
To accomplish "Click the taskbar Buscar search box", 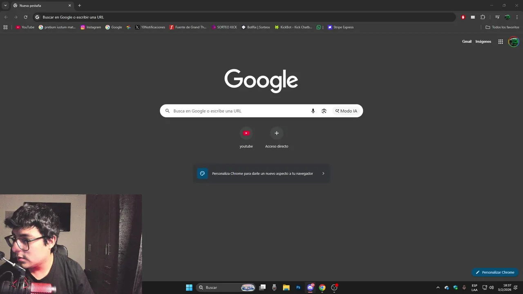I will click(x=226, y=287).
